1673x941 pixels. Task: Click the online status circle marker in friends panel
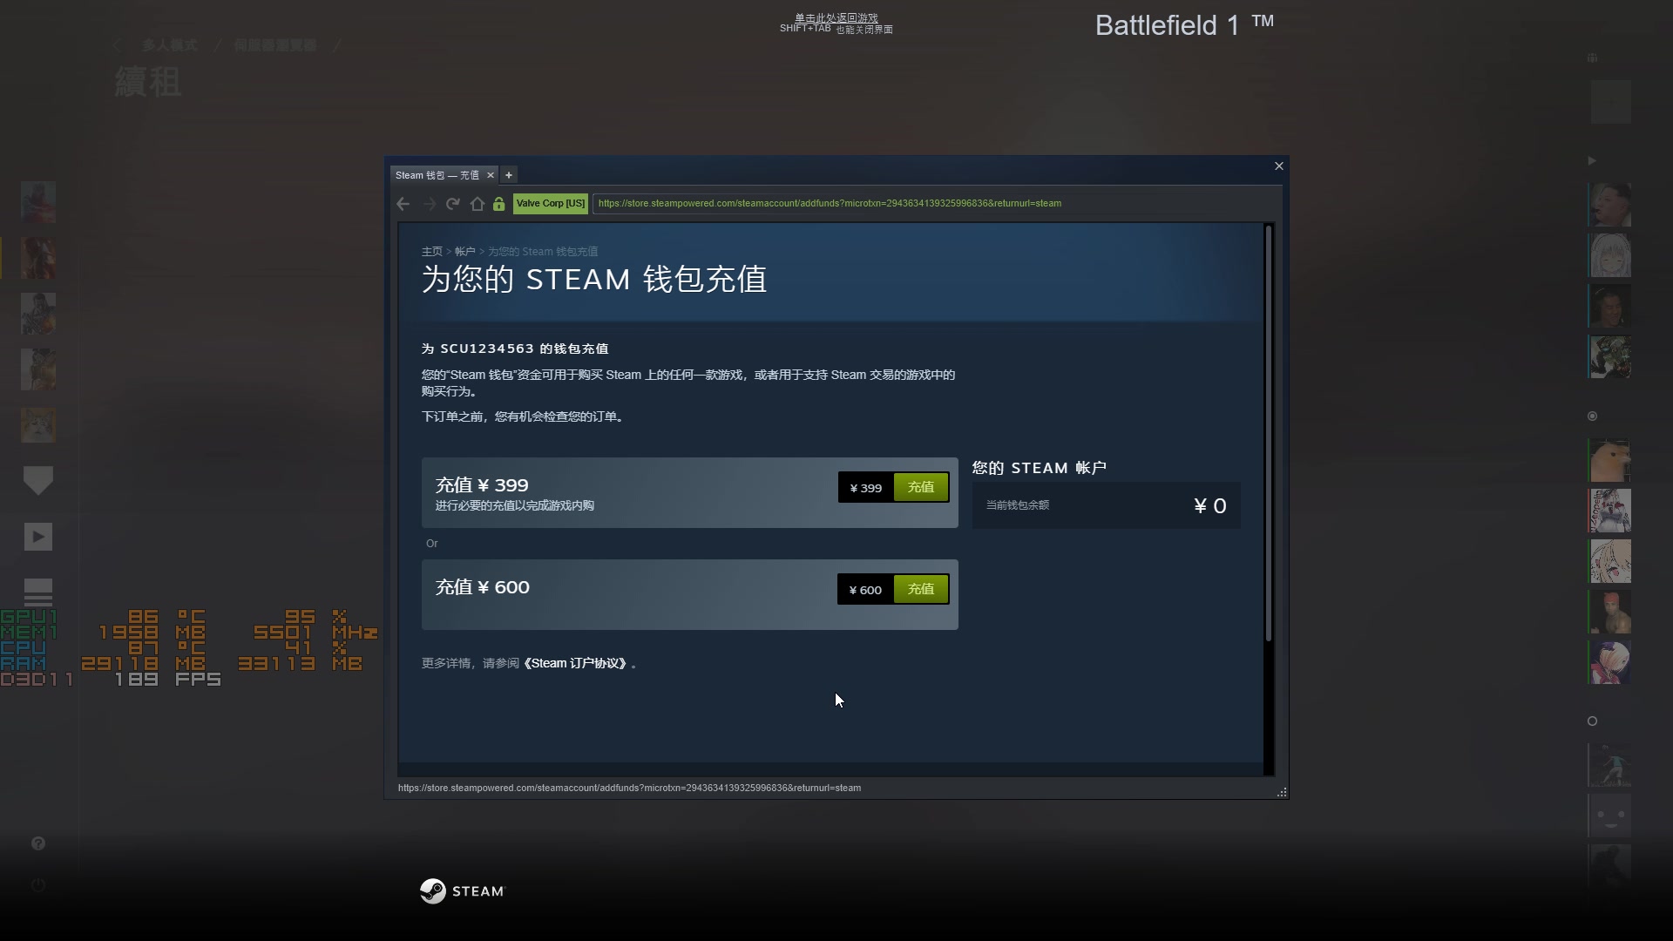coord(1592,416)
